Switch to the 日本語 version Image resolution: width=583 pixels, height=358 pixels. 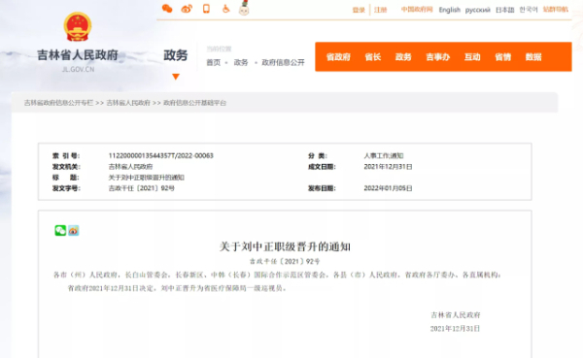505,10
